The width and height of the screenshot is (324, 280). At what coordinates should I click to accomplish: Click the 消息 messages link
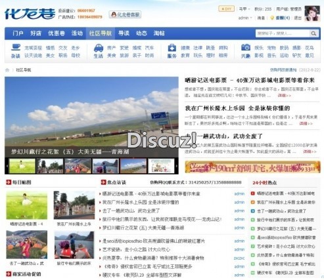click(x=261, y=18)
